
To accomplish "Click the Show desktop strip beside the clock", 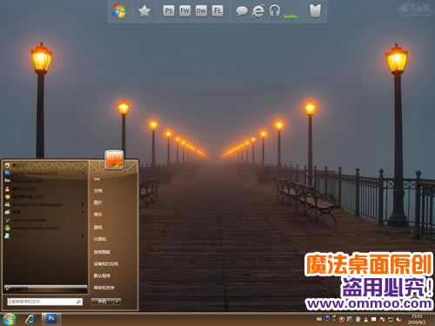I will click(x=432, y=319).
